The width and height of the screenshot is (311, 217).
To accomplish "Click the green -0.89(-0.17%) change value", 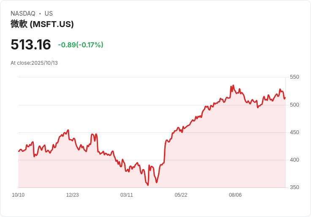I will click(81, 45).
